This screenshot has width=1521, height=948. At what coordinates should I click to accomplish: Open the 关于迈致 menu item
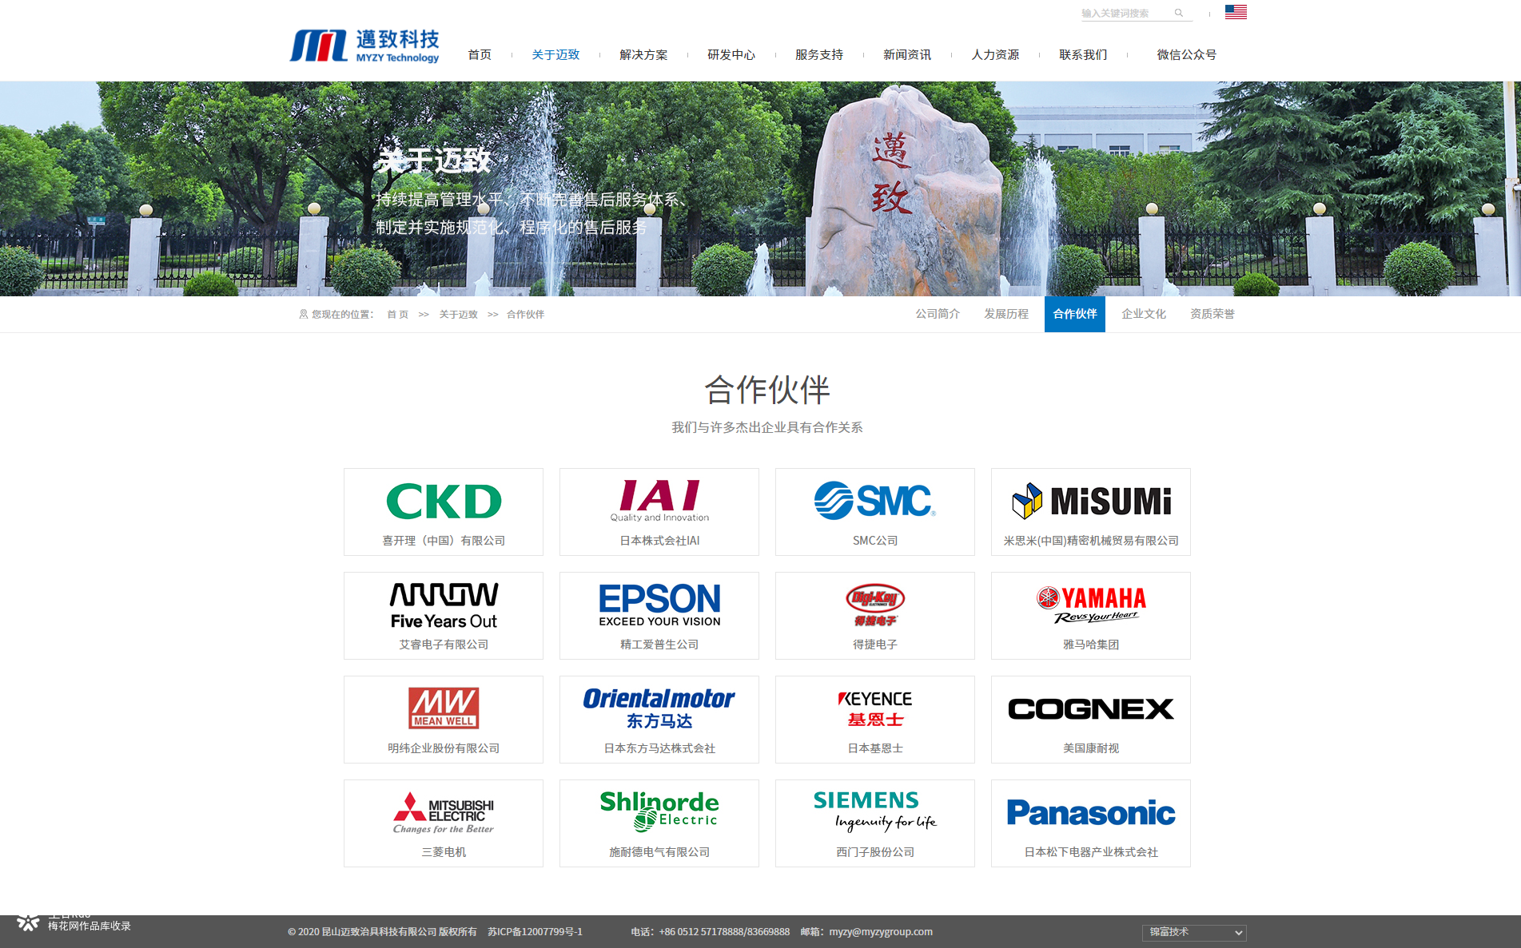coord(555,55)
